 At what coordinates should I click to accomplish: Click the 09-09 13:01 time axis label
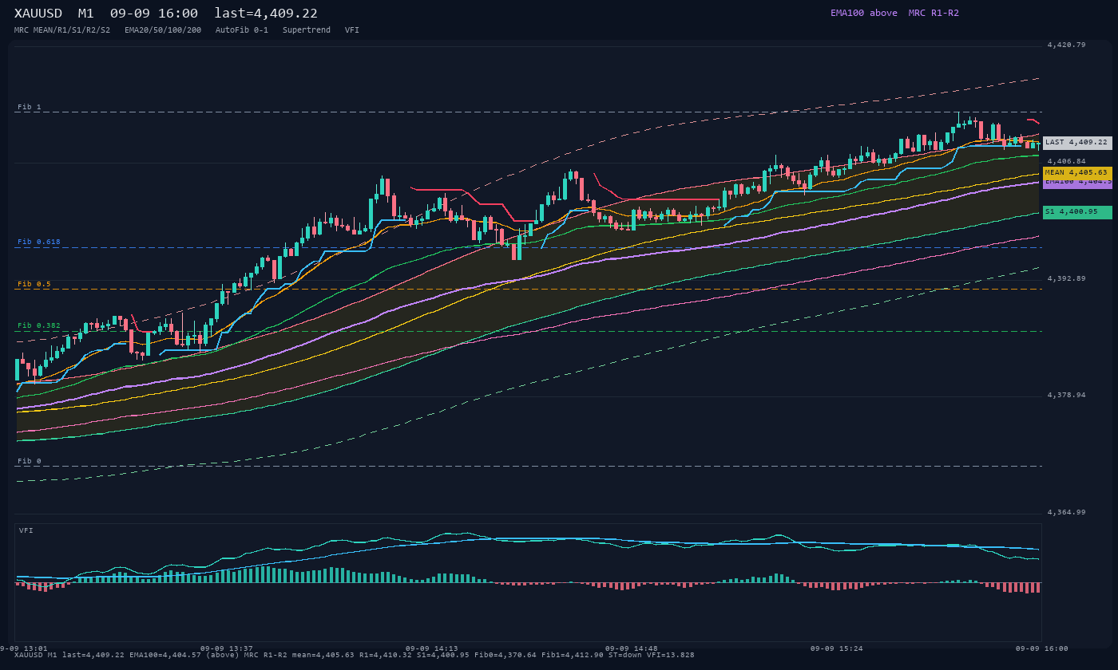click(23, 648)
